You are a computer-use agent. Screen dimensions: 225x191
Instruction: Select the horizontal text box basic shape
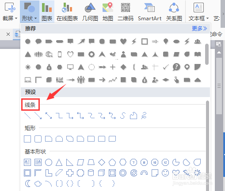27,162
